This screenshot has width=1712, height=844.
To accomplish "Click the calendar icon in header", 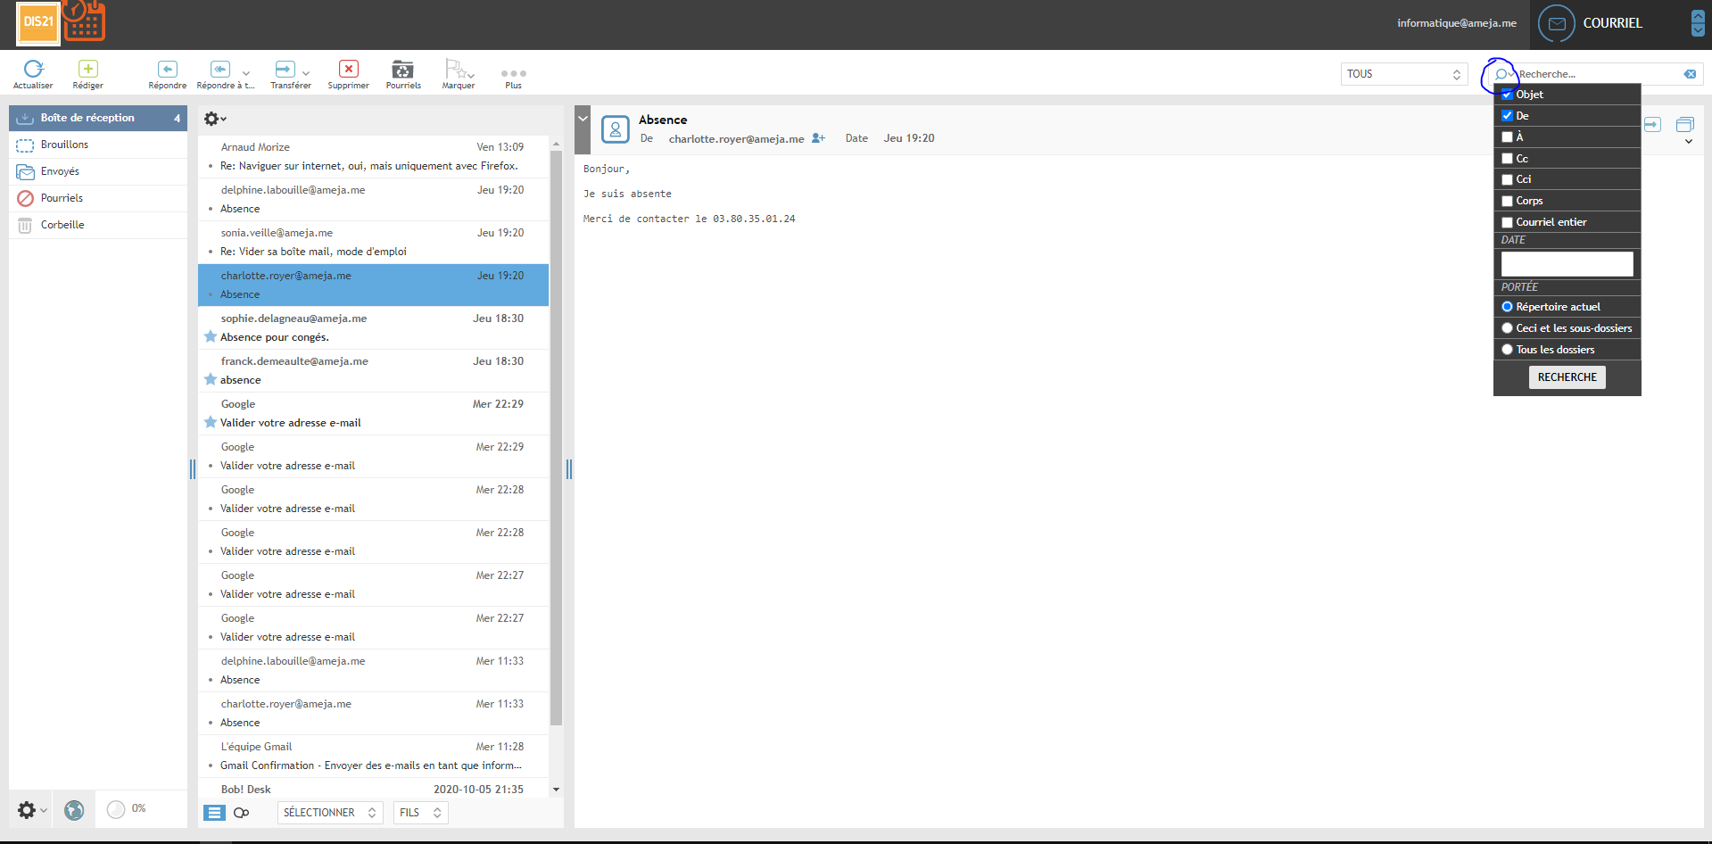I will tap(85, 21).
